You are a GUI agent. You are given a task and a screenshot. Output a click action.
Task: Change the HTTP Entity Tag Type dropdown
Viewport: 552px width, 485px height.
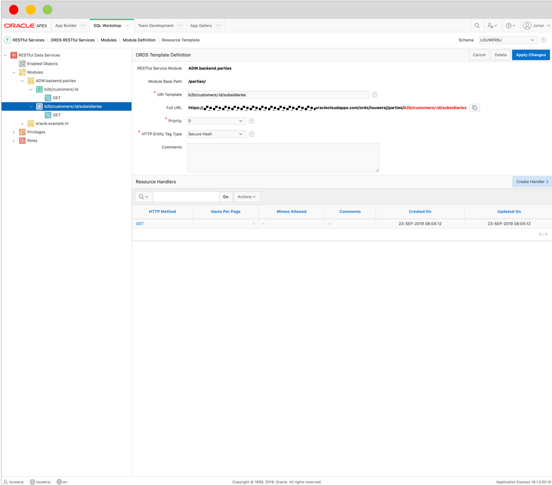coord(216,134)
